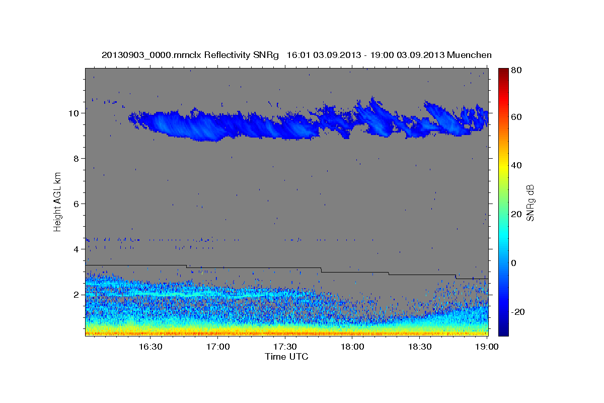Click the 17:00 time tick label
604x403 pixels.
tap(217, 347)
